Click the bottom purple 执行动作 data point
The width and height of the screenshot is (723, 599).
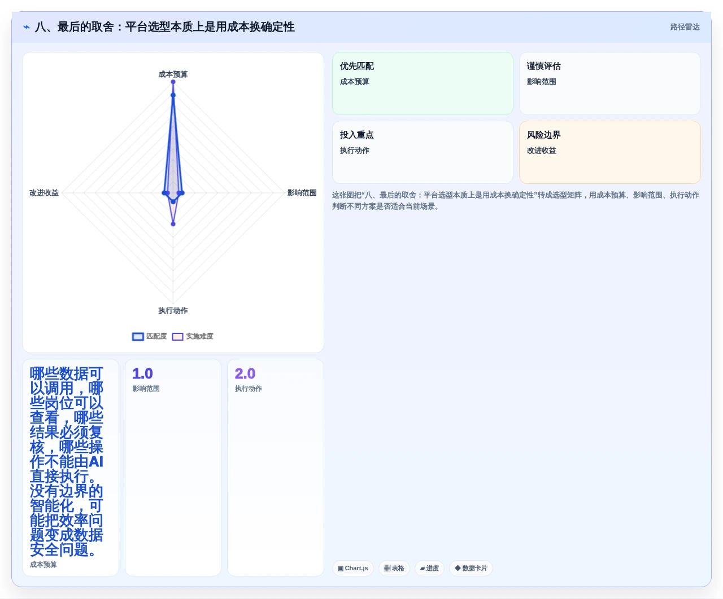[x=173, y=224]
